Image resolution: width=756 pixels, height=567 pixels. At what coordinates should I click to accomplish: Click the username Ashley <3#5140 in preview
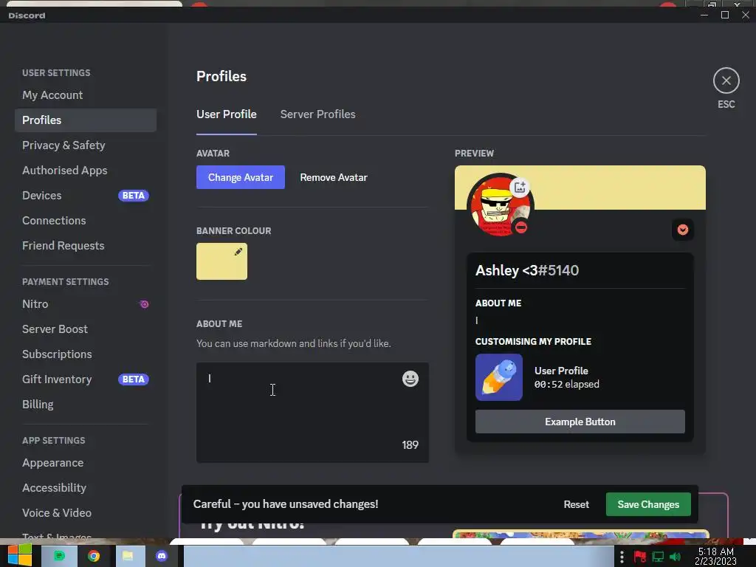pos(527,270)
